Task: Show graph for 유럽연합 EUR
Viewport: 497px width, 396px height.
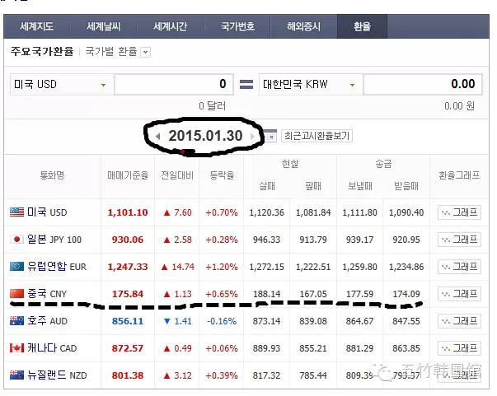Action: point(458,267)
